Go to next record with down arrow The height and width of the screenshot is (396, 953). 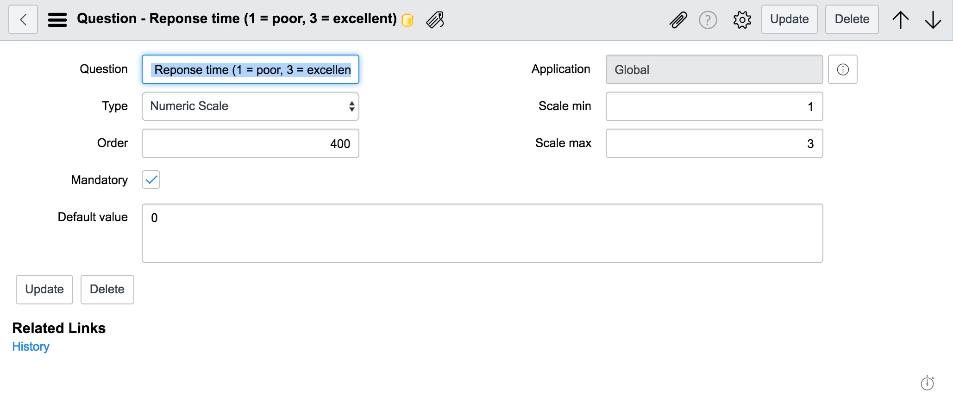coord(933,20)
